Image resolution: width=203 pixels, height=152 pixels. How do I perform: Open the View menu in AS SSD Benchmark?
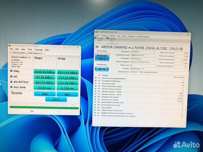point(23,49)
